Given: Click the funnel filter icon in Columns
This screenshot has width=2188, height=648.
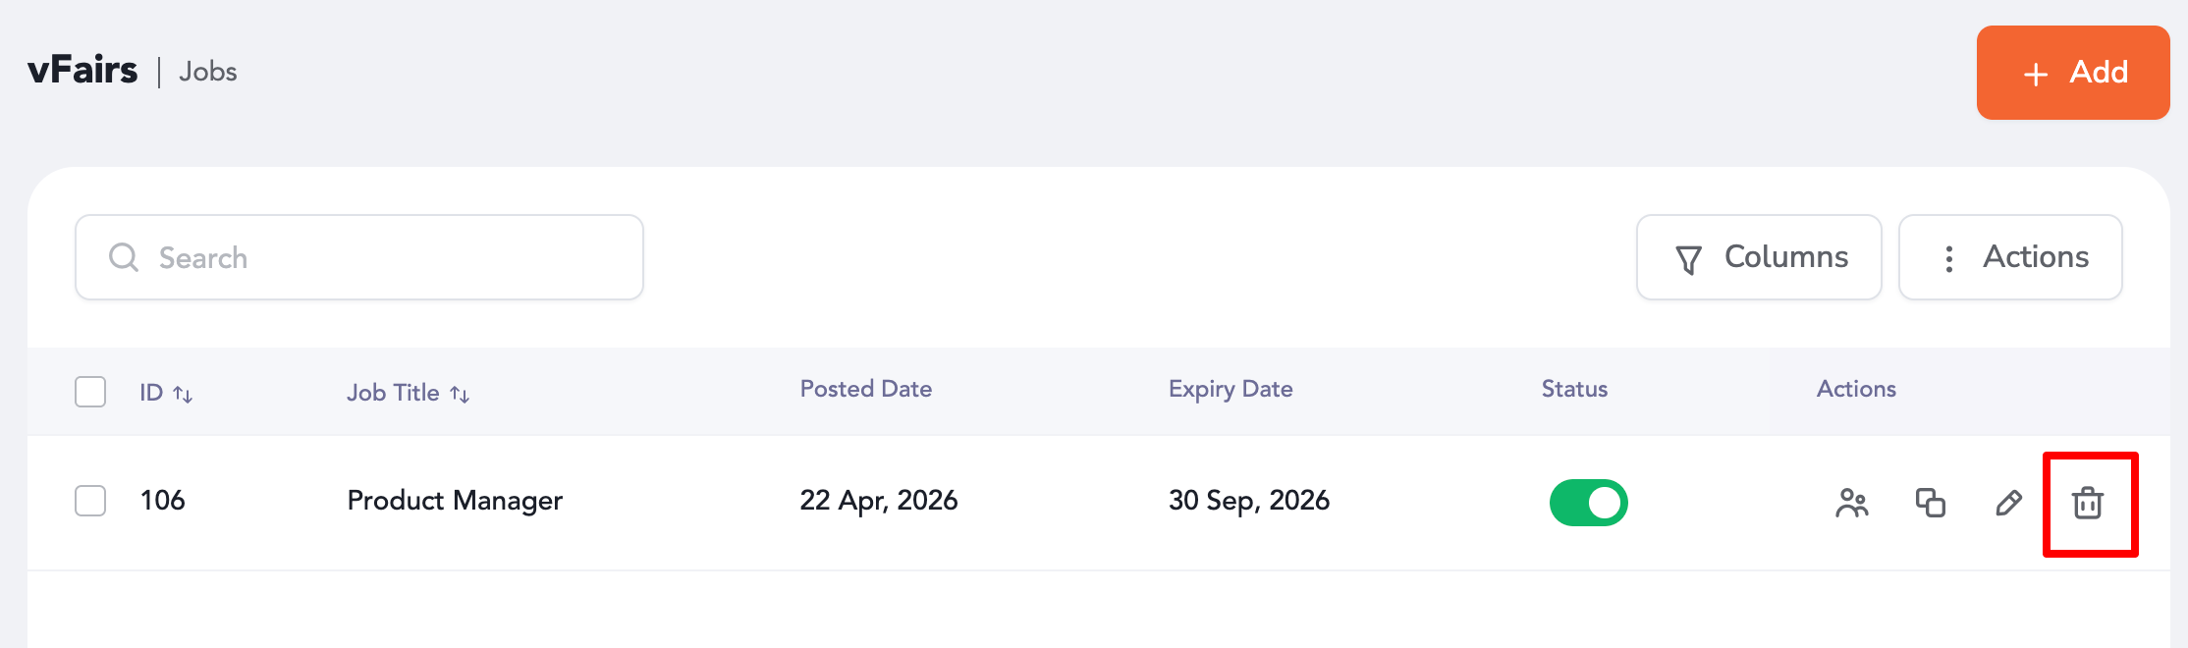Looking at the screenshot, I should (1688, 259).
